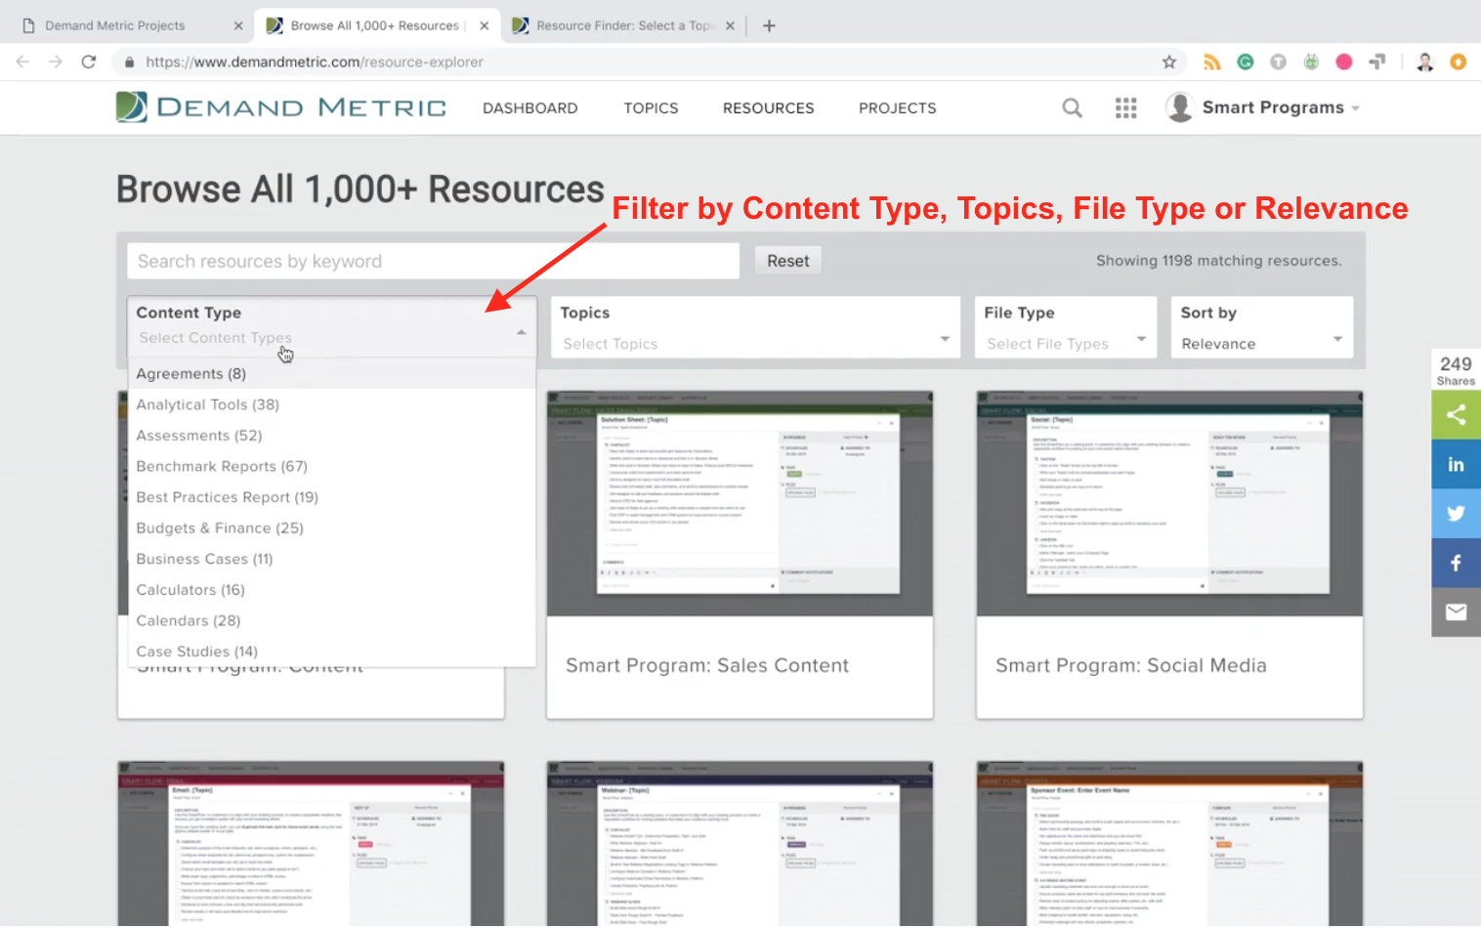Choose Calendars (28) content type

click(332, 620)
